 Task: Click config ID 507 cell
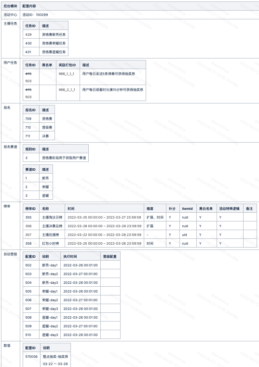pyautogui.click(x=31, y=308)
